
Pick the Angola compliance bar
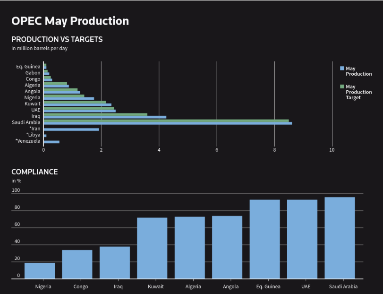227,247
